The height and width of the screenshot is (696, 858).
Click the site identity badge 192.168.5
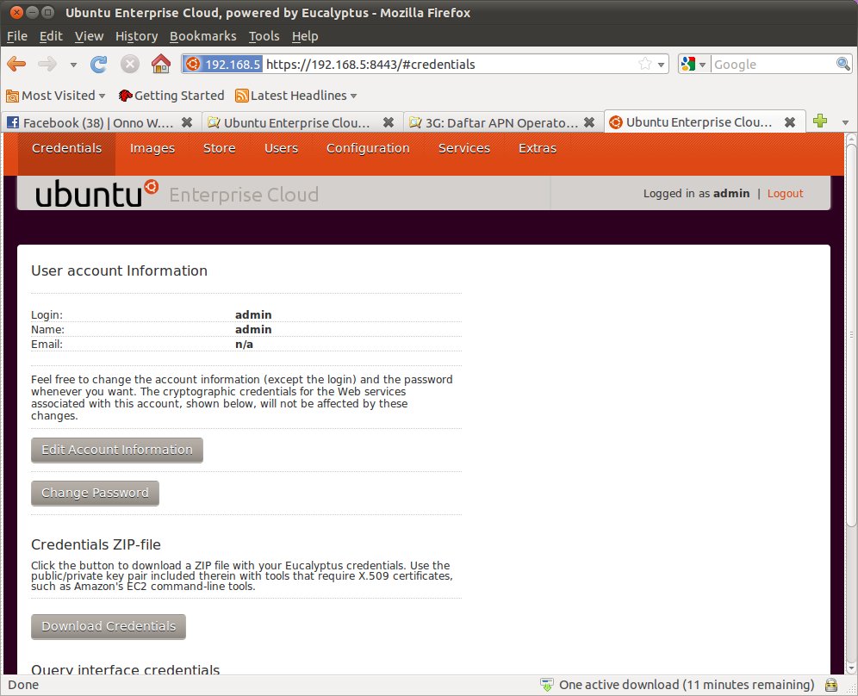[223, 64]
